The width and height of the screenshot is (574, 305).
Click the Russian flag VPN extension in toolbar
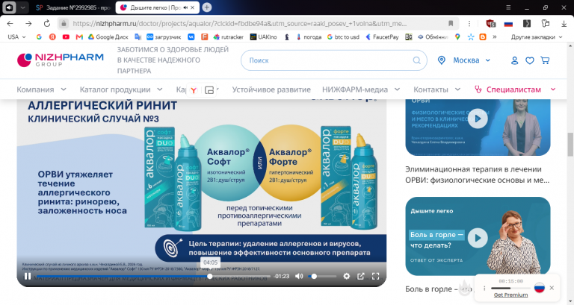[x=508, y=24]
